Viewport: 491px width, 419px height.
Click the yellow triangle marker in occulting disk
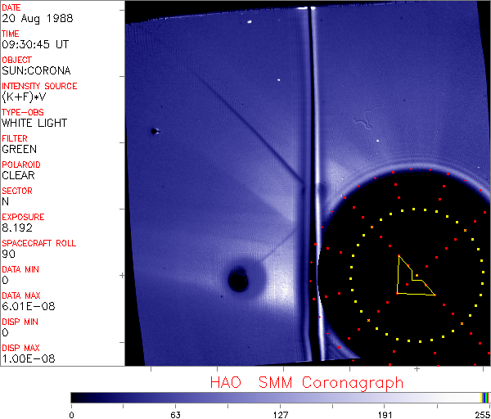pyautogui.click(x=412, y=280)
